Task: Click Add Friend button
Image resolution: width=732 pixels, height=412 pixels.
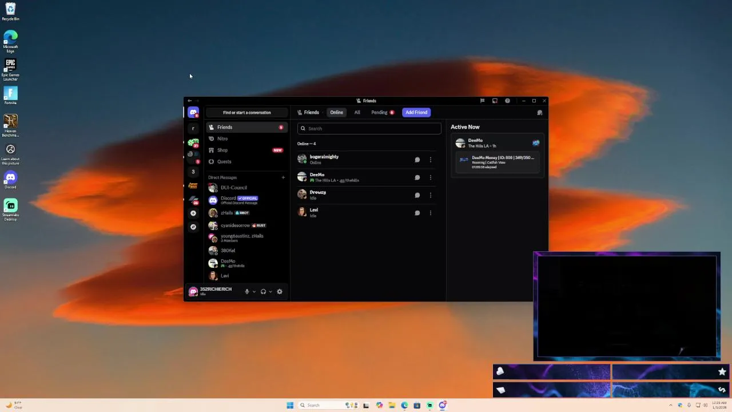Action: click(416, 113)
